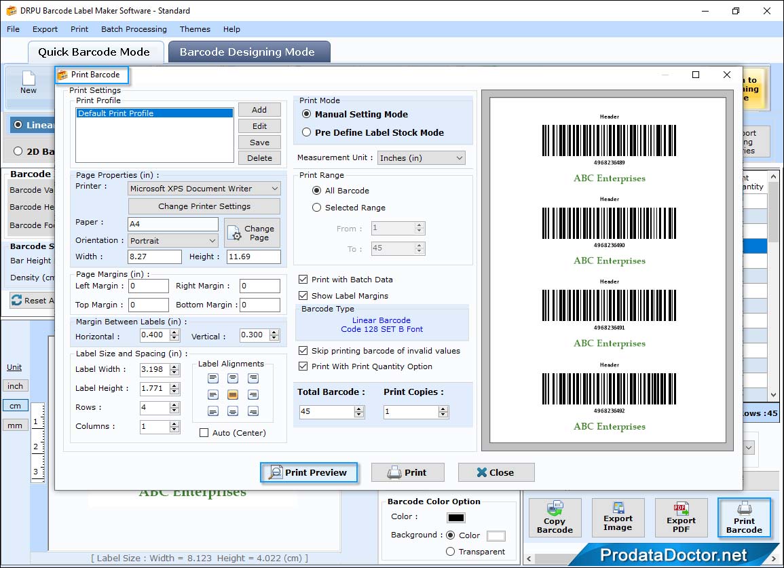Click the Print button in dialog
Viewport: 784px width, 568px height.
point(407,472)
